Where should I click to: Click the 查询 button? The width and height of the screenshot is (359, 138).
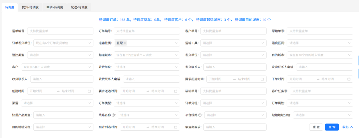click(x=332, y=127)
